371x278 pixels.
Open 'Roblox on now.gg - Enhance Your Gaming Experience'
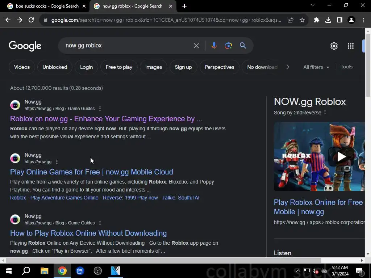point(106,119)
